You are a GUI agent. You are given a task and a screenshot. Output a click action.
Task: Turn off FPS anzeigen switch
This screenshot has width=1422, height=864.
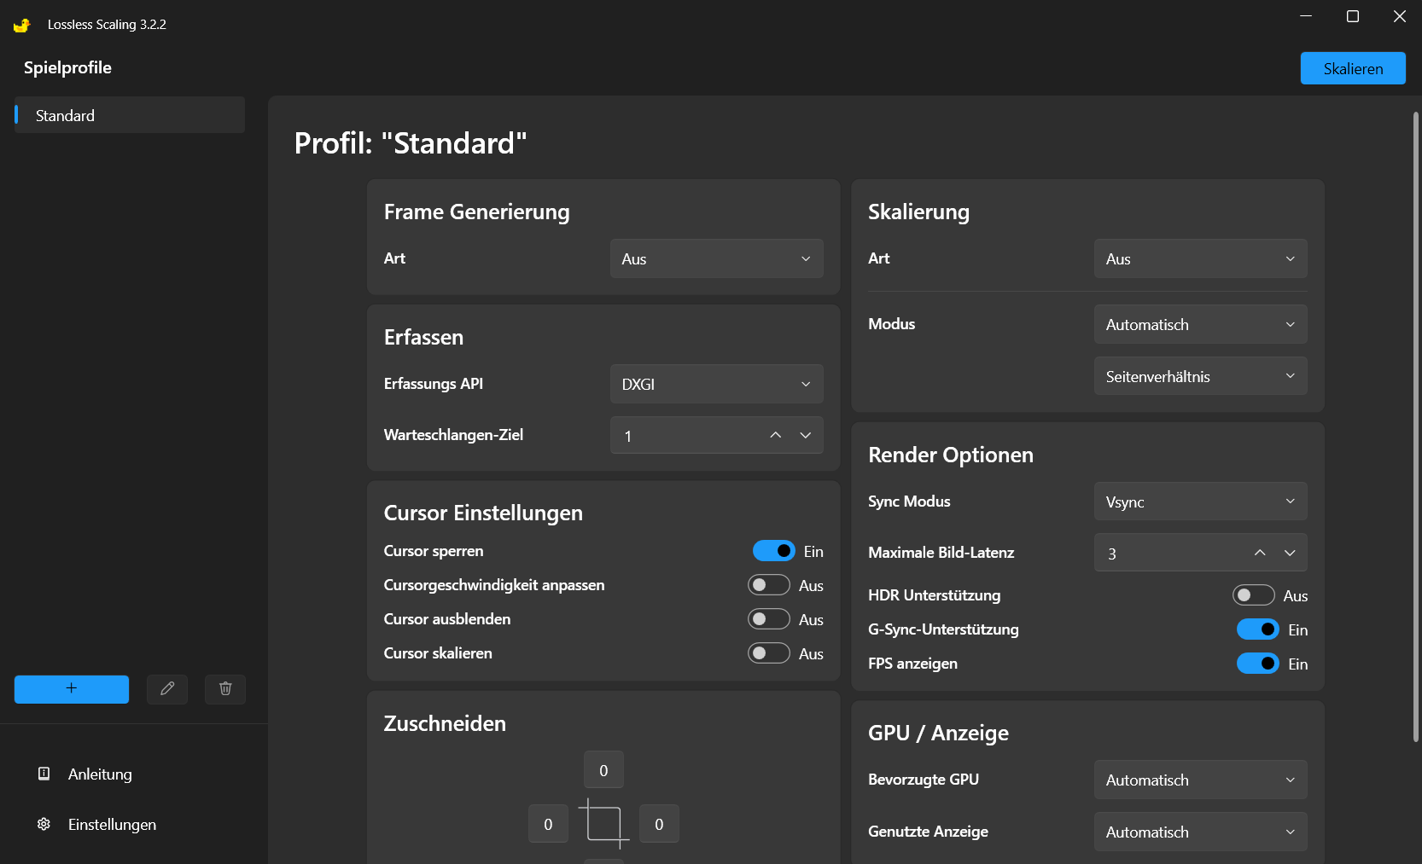(1257, 664)
